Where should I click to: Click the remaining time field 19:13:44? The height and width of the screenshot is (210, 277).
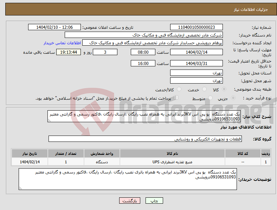[x=69, y=52]
